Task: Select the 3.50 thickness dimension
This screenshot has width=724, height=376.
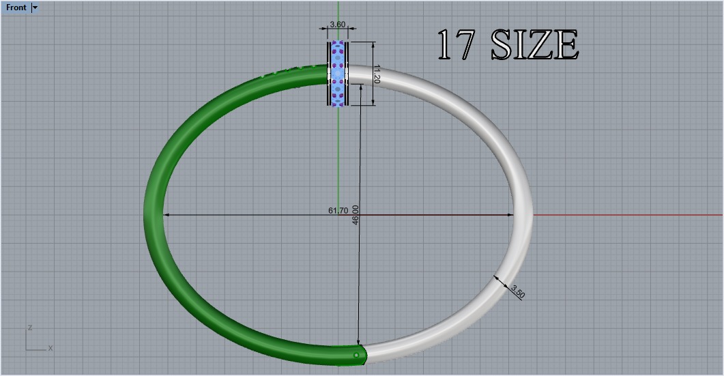Action: pos(518,292)
